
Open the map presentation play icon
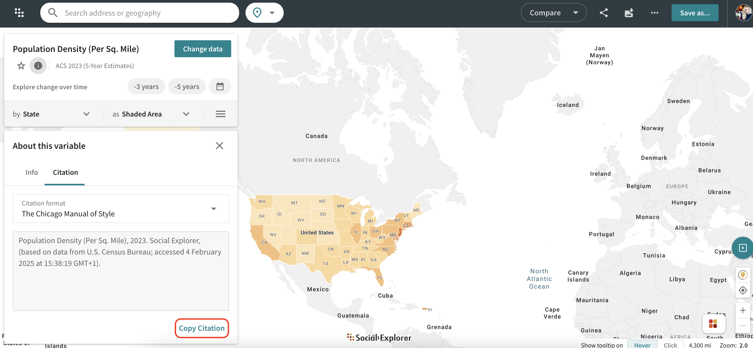click(743, 248)
